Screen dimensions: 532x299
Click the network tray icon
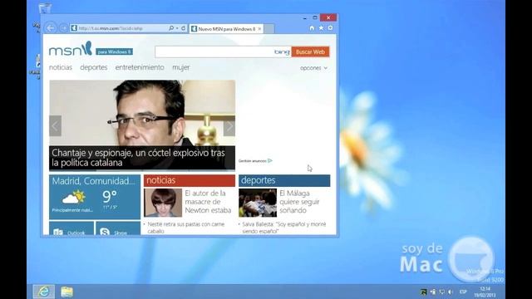[441, 292]
